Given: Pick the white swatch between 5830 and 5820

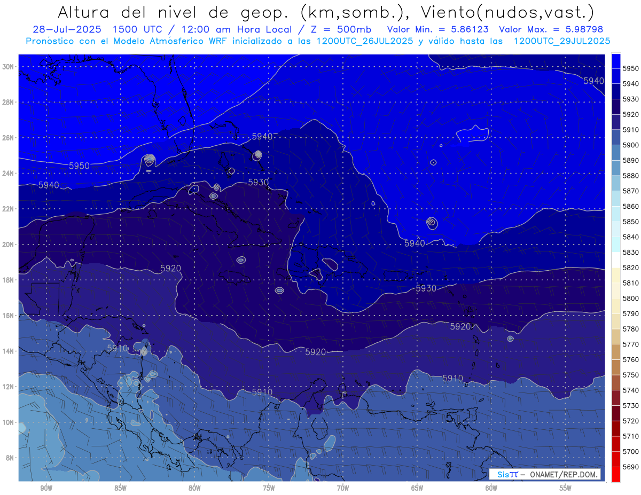Looking at the screenshot, I should 616,260.
